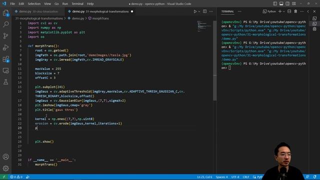Click line 26 plt.show() in editor

[44, 141]
